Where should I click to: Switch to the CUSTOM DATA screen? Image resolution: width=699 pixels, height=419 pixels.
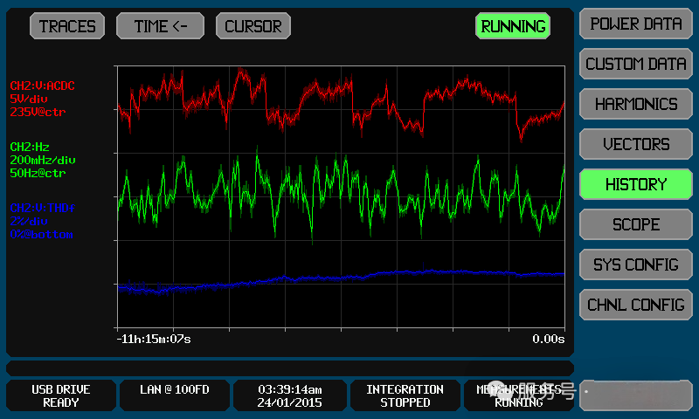[x=635, y=64]
